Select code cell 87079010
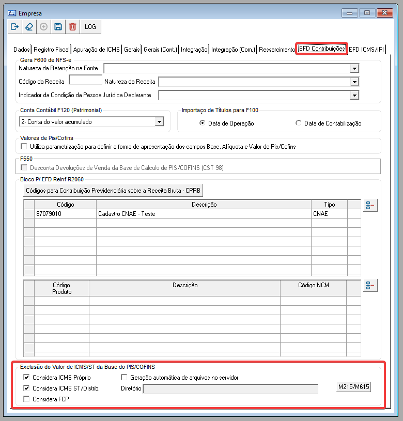 pyautogui.click(x=65, y=214)
